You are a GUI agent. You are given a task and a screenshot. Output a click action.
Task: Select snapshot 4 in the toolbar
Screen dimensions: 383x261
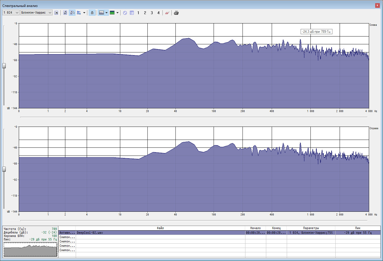pos(158,13)
